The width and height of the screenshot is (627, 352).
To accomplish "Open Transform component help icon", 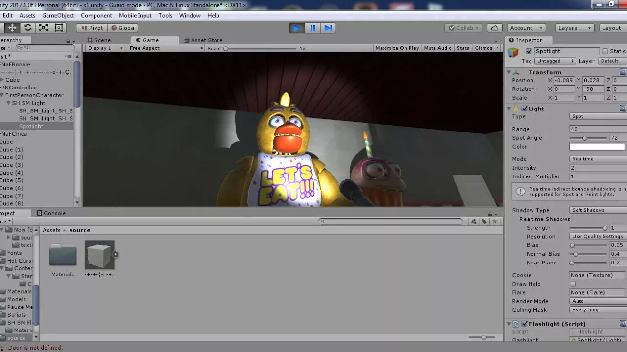I will click(623, 72).
